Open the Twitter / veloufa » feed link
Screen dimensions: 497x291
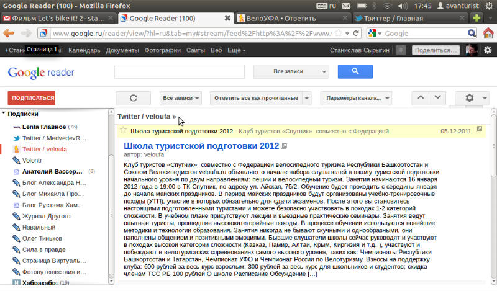pyautogui.click(x=147, y=116)
